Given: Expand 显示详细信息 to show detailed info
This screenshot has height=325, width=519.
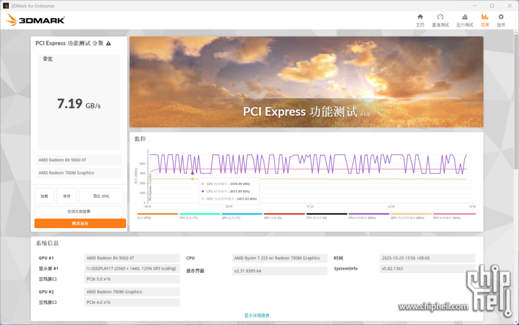Looking at the screenshot, I should [257, 315].
